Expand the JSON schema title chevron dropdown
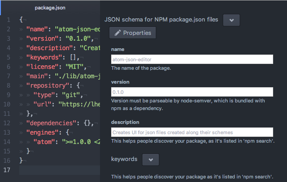The width and height of the screenshot is (287, 182). [231, 20]
